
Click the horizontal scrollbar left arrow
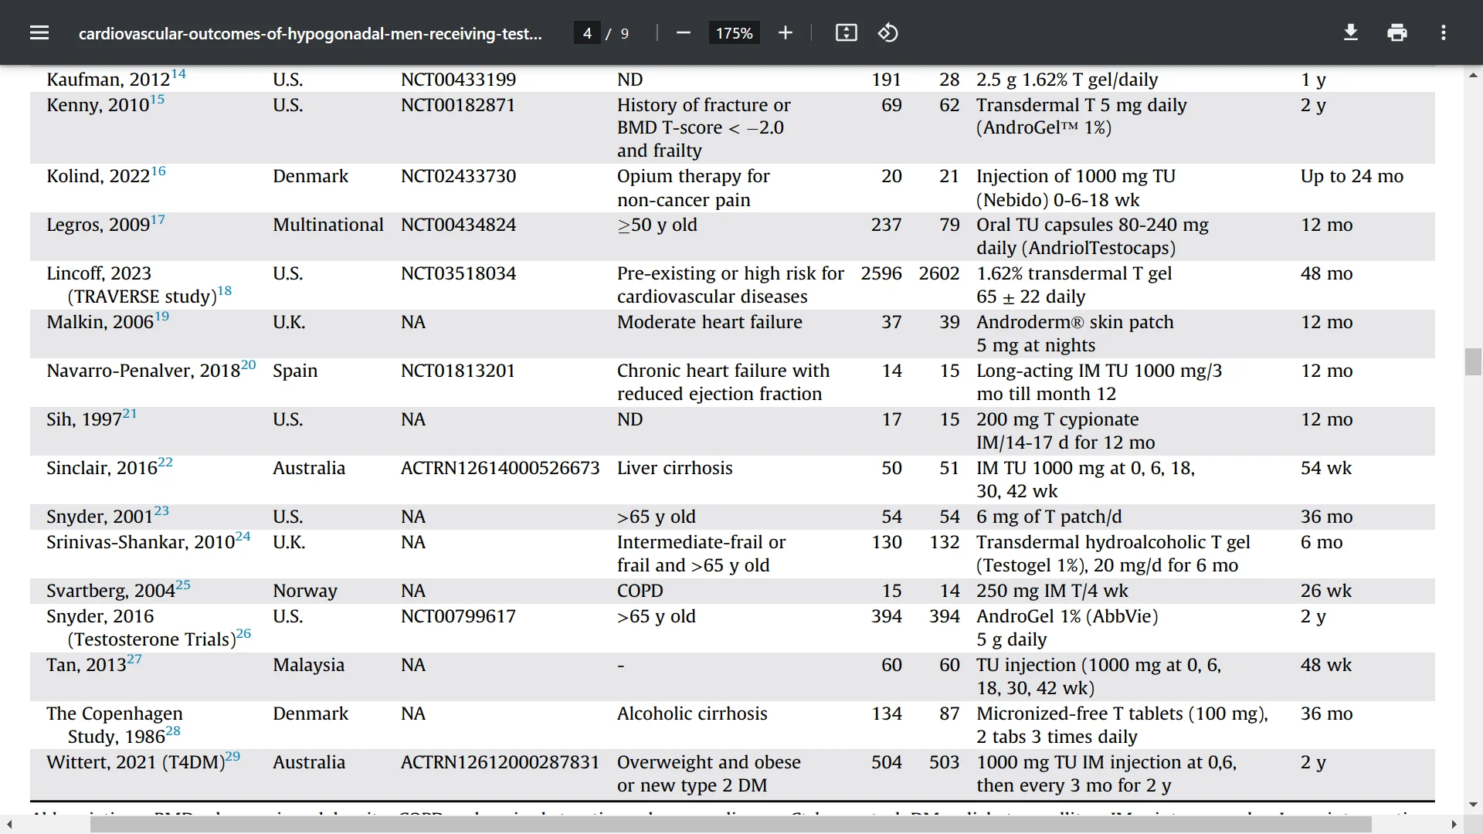[x=9, y=825]
